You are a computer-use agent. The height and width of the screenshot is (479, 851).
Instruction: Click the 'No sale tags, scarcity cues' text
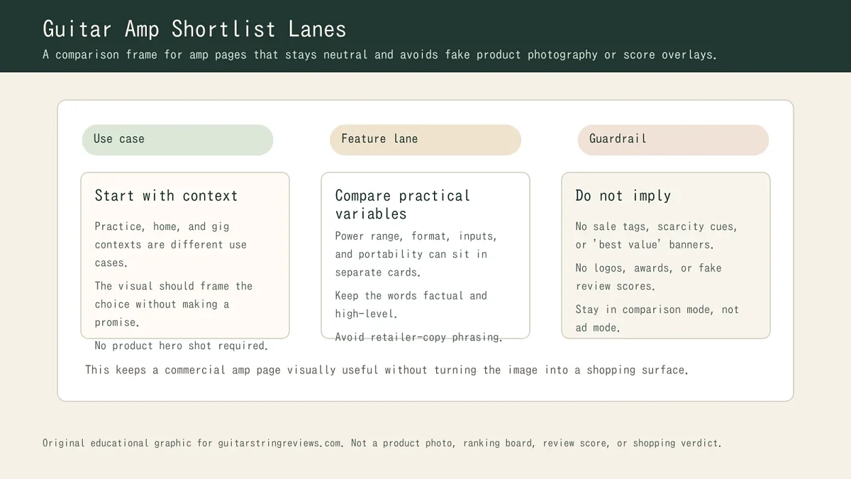(x=656, y=236)
